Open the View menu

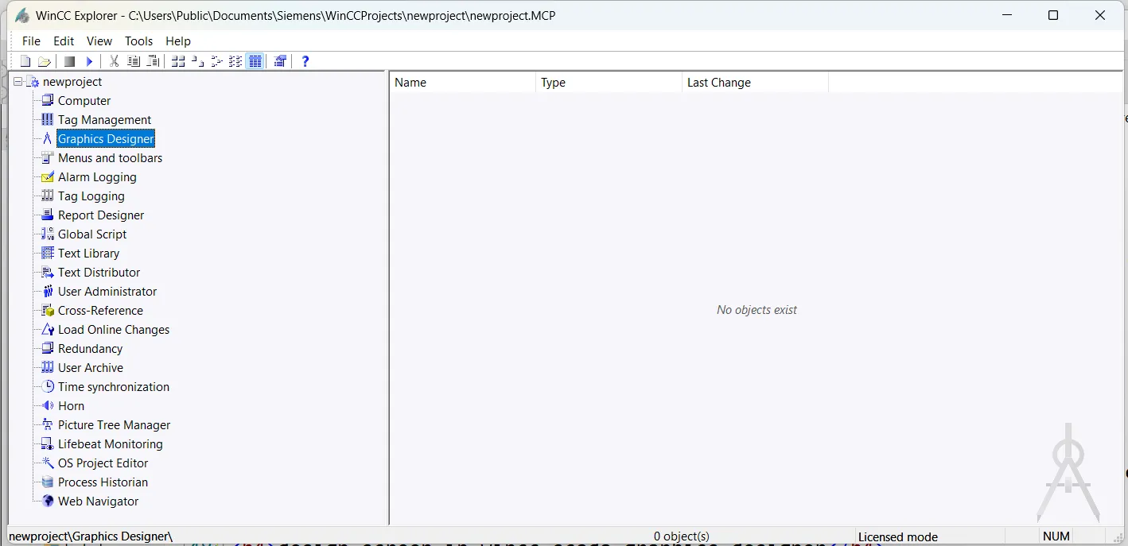[x=99, y=41]
